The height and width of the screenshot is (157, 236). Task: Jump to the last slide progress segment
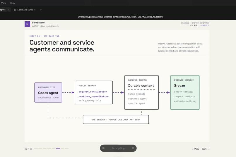[x=67, y=149]
